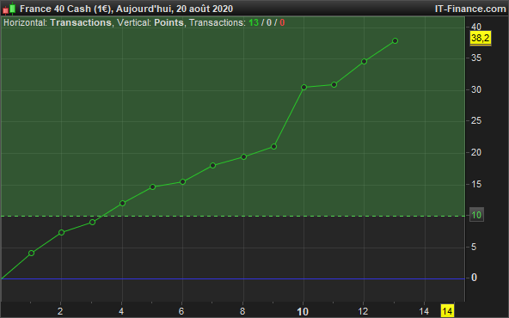Click the green 13 winning transactions count
Viewport: 509px width, 318px height.
254,22
